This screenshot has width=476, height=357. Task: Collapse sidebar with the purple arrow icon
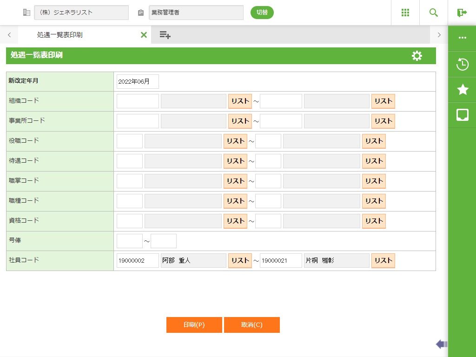coord(441,344)
